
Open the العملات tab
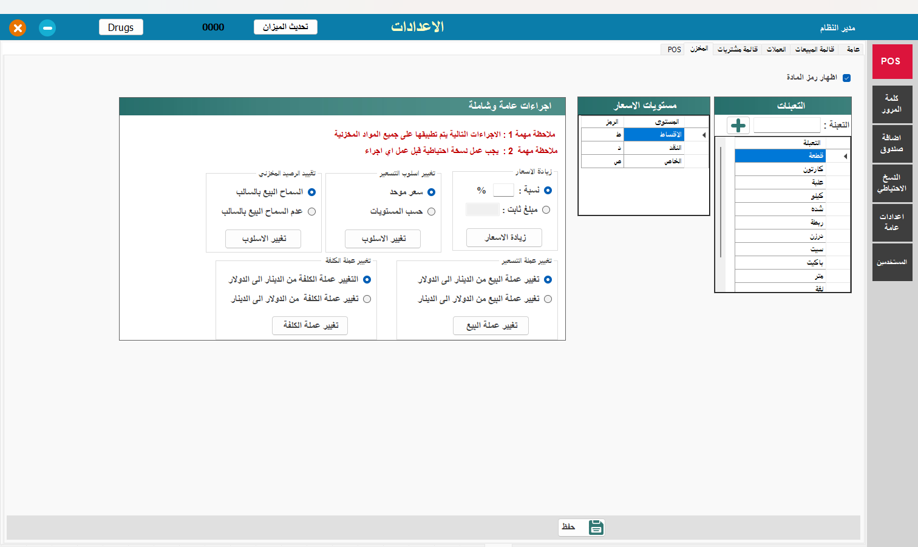pyautogui.click(x=776, y=49)
